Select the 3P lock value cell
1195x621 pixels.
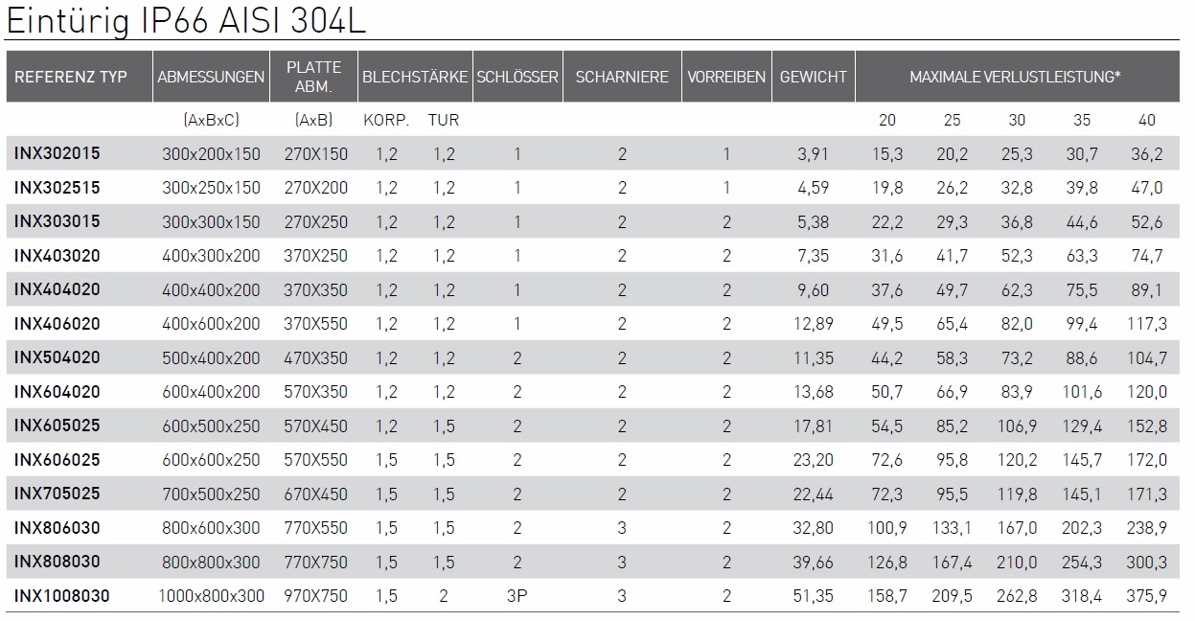coord(517,596)
